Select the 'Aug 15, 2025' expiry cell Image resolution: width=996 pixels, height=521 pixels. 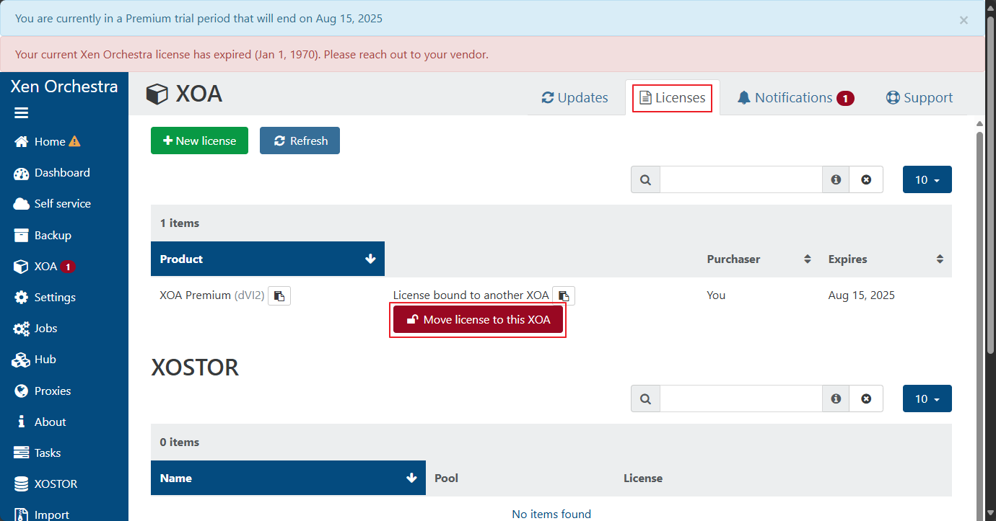click(x=862, y=295)
